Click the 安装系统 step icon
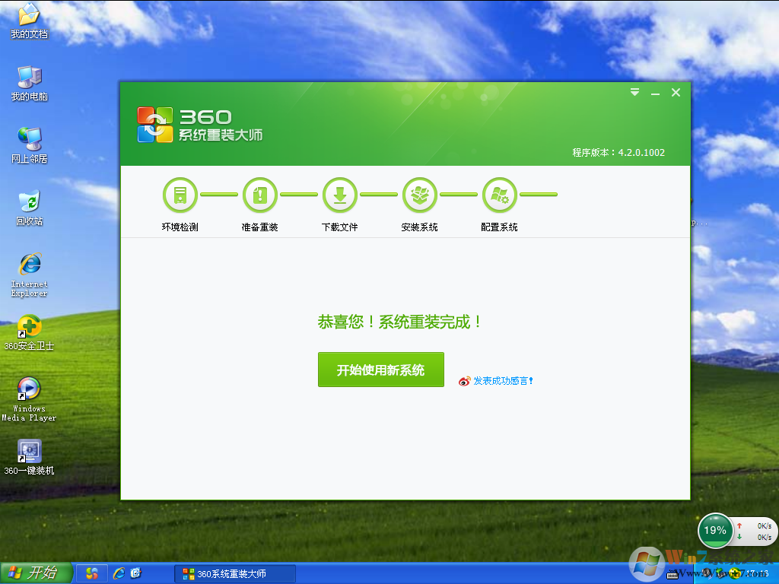 click(x=419, y=195)
